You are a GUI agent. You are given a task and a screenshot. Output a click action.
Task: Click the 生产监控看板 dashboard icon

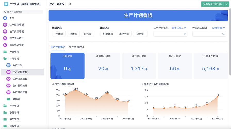coord(5,25)
